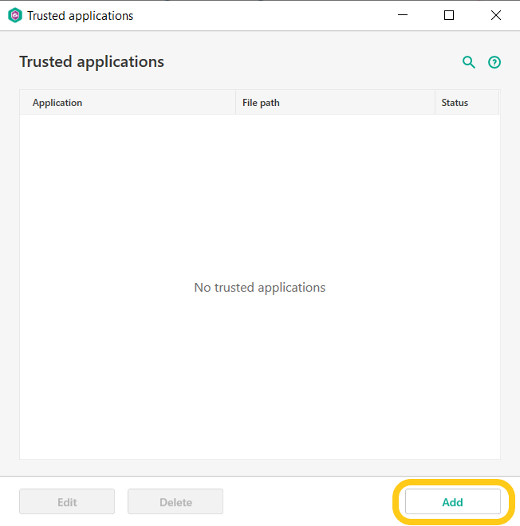Image resolution: width=520 pixels, height=526 pixels.
Task: Click the Add button
Action: tap(452, 502)
